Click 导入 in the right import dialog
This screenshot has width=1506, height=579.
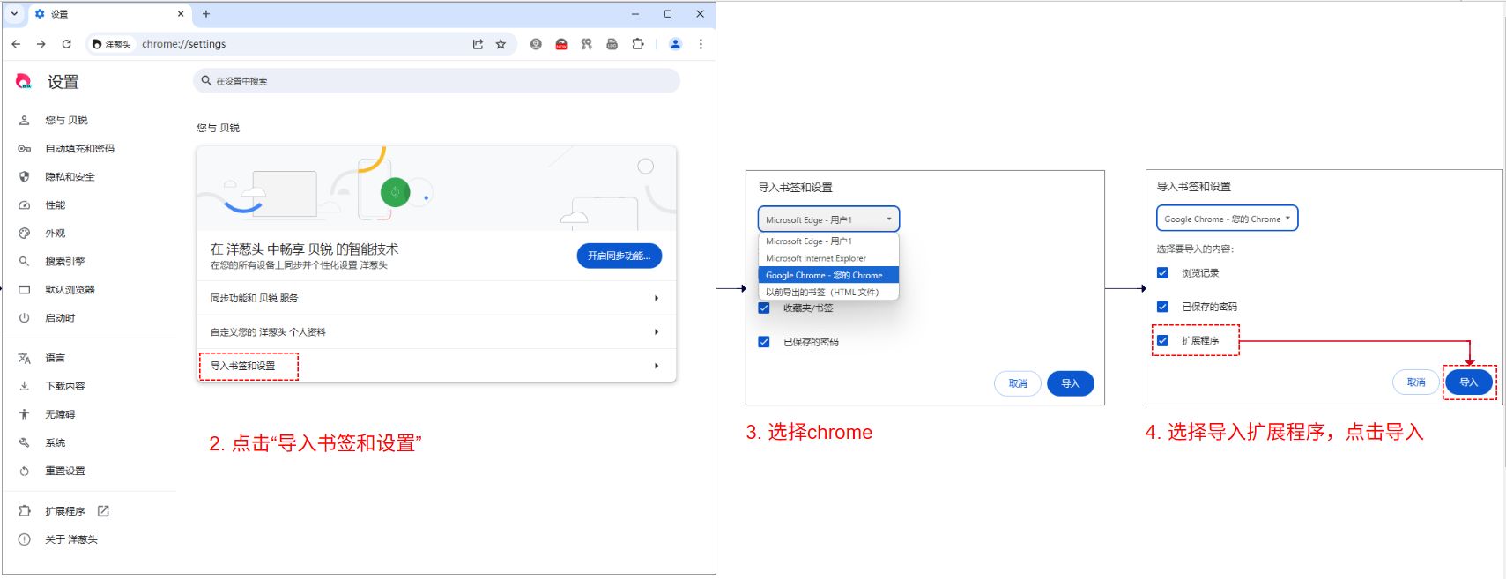click(x=1468, y=382)
